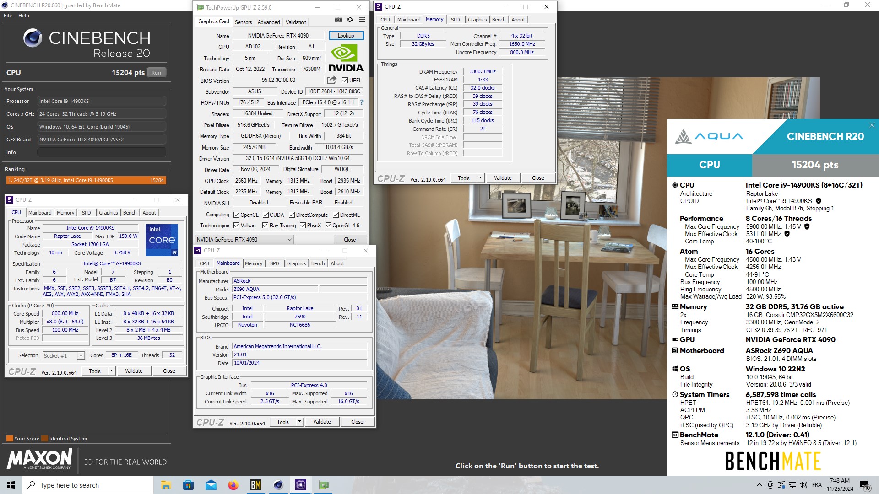Click the Meet Now tray icon
This screenshot has height=494, width=879.
pyautogui.click(x=770, y=485)
